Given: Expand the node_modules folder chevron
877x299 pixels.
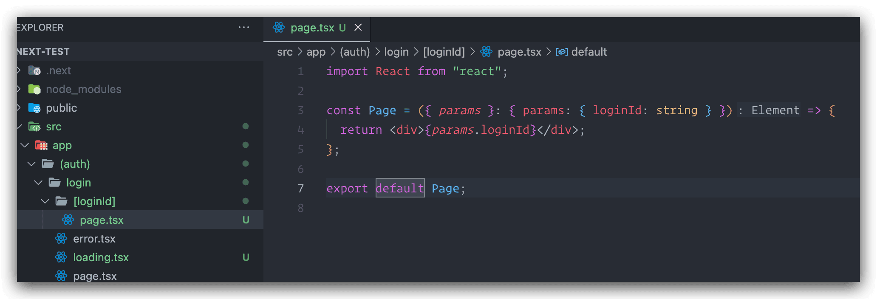Looking at the screenshot, I should (19, 89).
